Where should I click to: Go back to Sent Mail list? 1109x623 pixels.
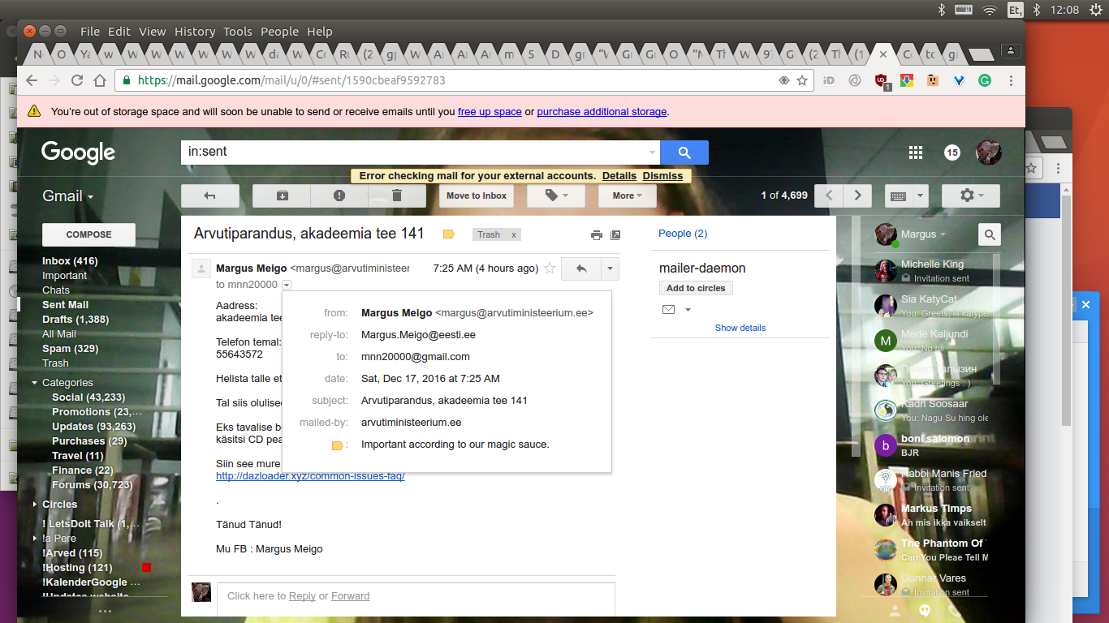click(210, 195)
